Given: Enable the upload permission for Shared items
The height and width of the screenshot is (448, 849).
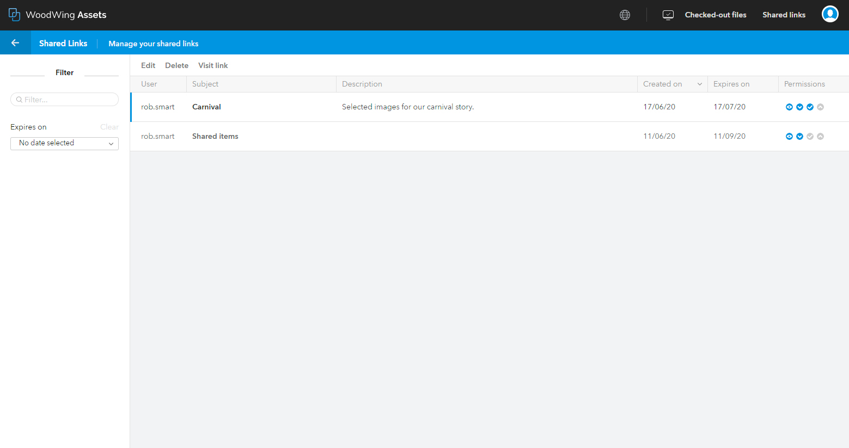Looking at the screenshot, I should [820, 136].
